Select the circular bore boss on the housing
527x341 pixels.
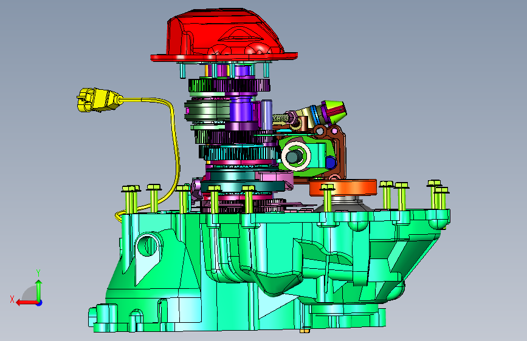click(148, 245)
